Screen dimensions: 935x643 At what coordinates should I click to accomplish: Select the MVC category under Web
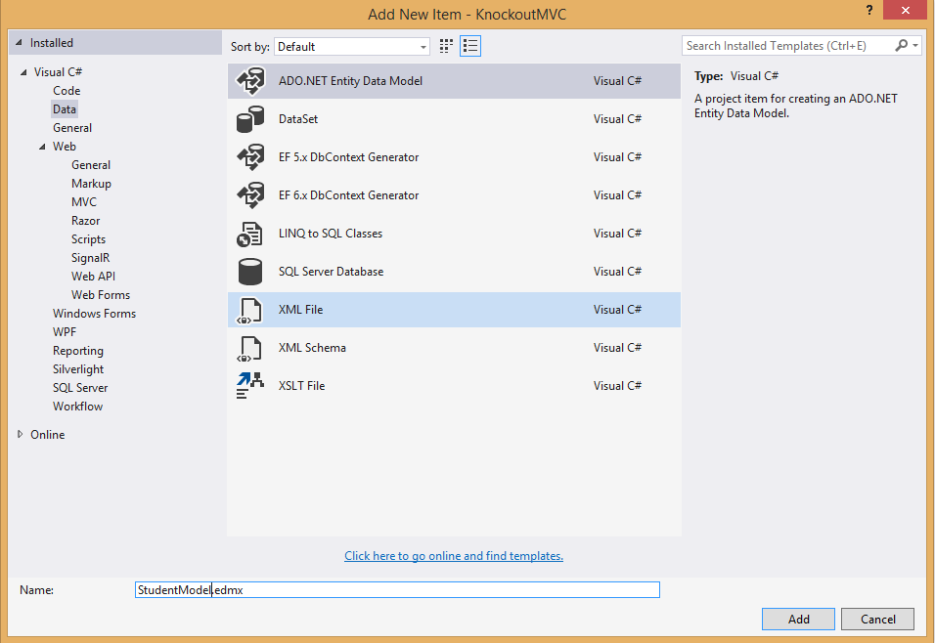tap(84, 202)
